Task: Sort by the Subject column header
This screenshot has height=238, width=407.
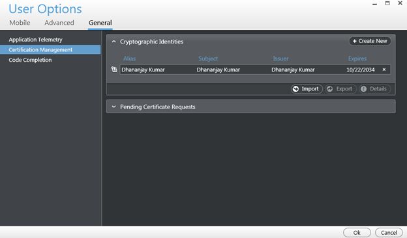Action: pos(208,59)
